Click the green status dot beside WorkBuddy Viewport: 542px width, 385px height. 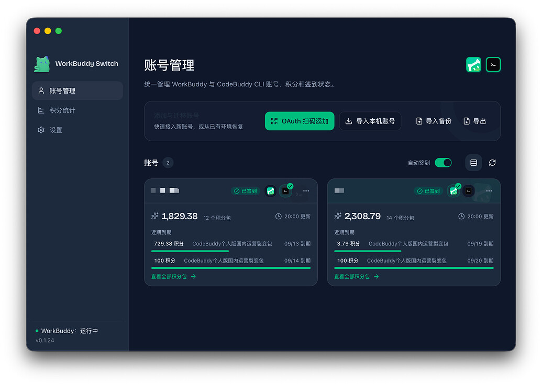point(37,331)
